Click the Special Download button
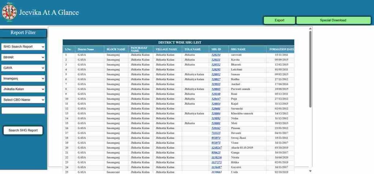374x174 pixels. pos(333,20)
